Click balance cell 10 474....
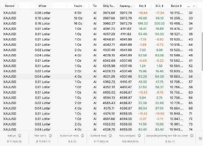This screenshot has width=203, height=146. 176,29
